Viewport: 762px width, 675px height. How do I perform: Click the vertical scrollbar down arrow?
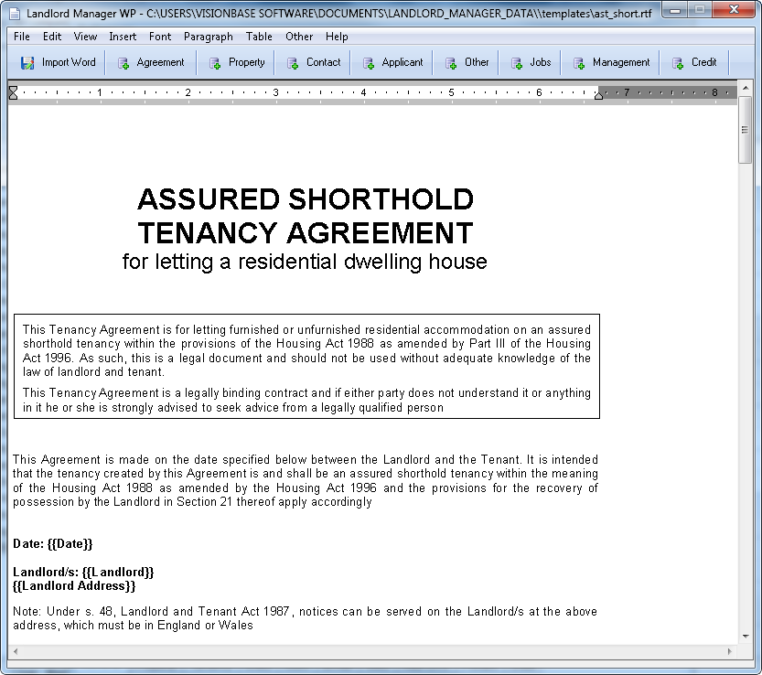coord(745,636)
